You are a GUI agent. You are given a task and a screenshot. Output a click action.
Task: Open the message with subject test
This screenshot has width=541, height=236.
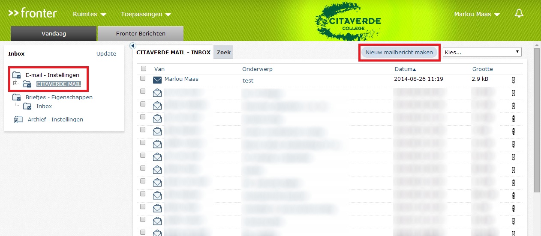pos(248,80)
